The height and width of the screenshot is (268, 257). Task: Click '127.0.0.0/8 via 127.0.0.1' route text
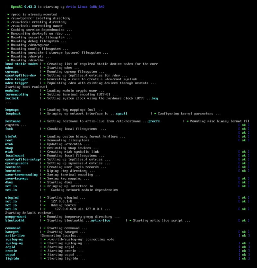[x=79, y=209]
